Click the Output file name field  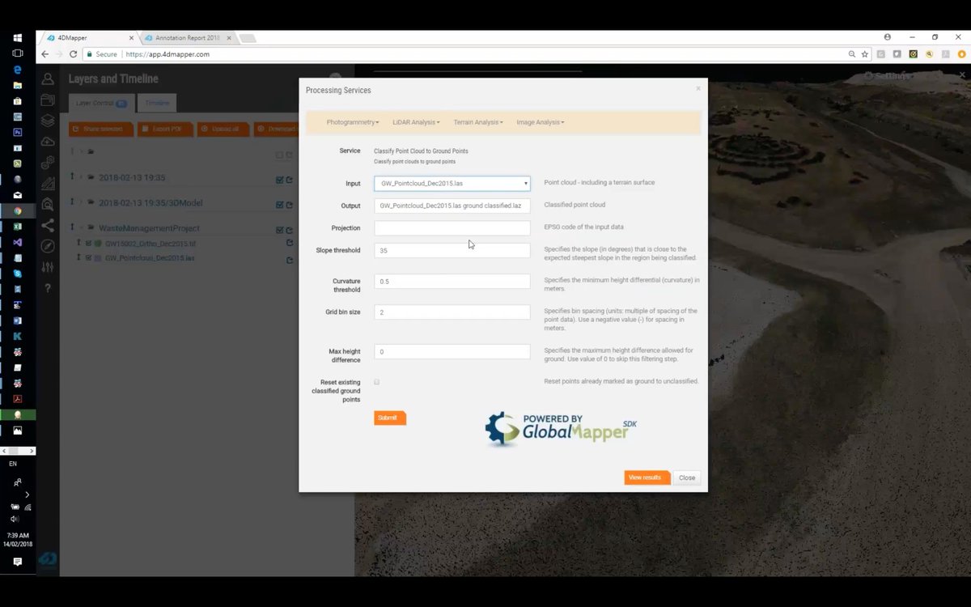coord(452,206)
